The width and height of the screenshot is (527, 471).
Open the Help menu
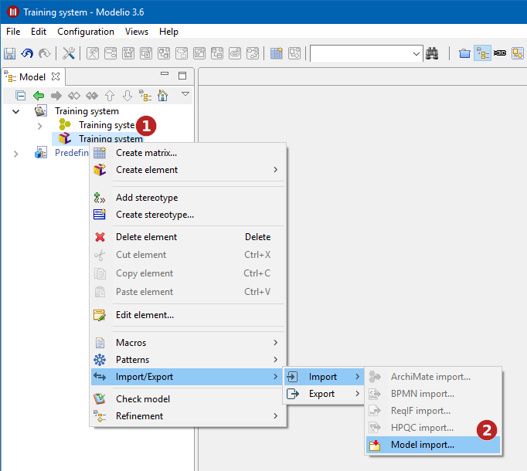[168, 32]
